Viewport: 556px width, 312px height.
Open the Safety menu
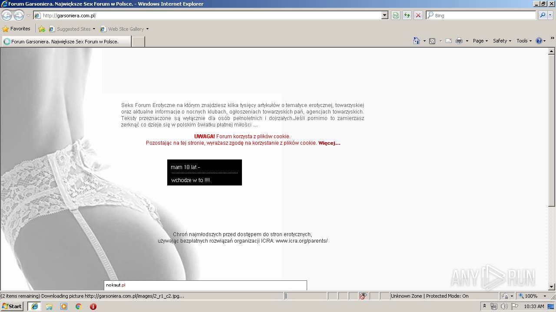tap(502, 41)
